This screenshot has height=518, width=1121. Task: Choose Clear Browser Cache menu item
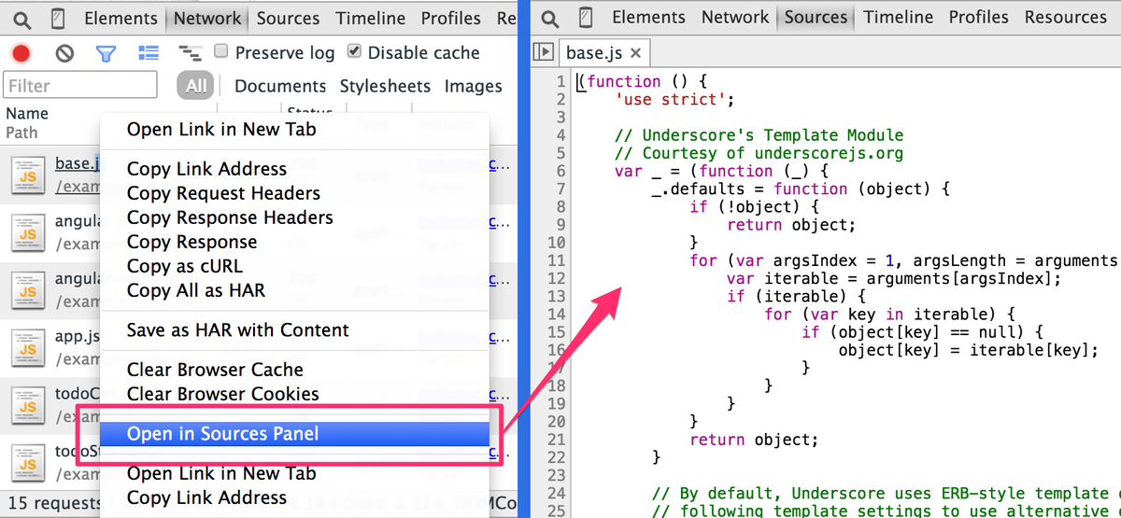click(x=294, y=370)
